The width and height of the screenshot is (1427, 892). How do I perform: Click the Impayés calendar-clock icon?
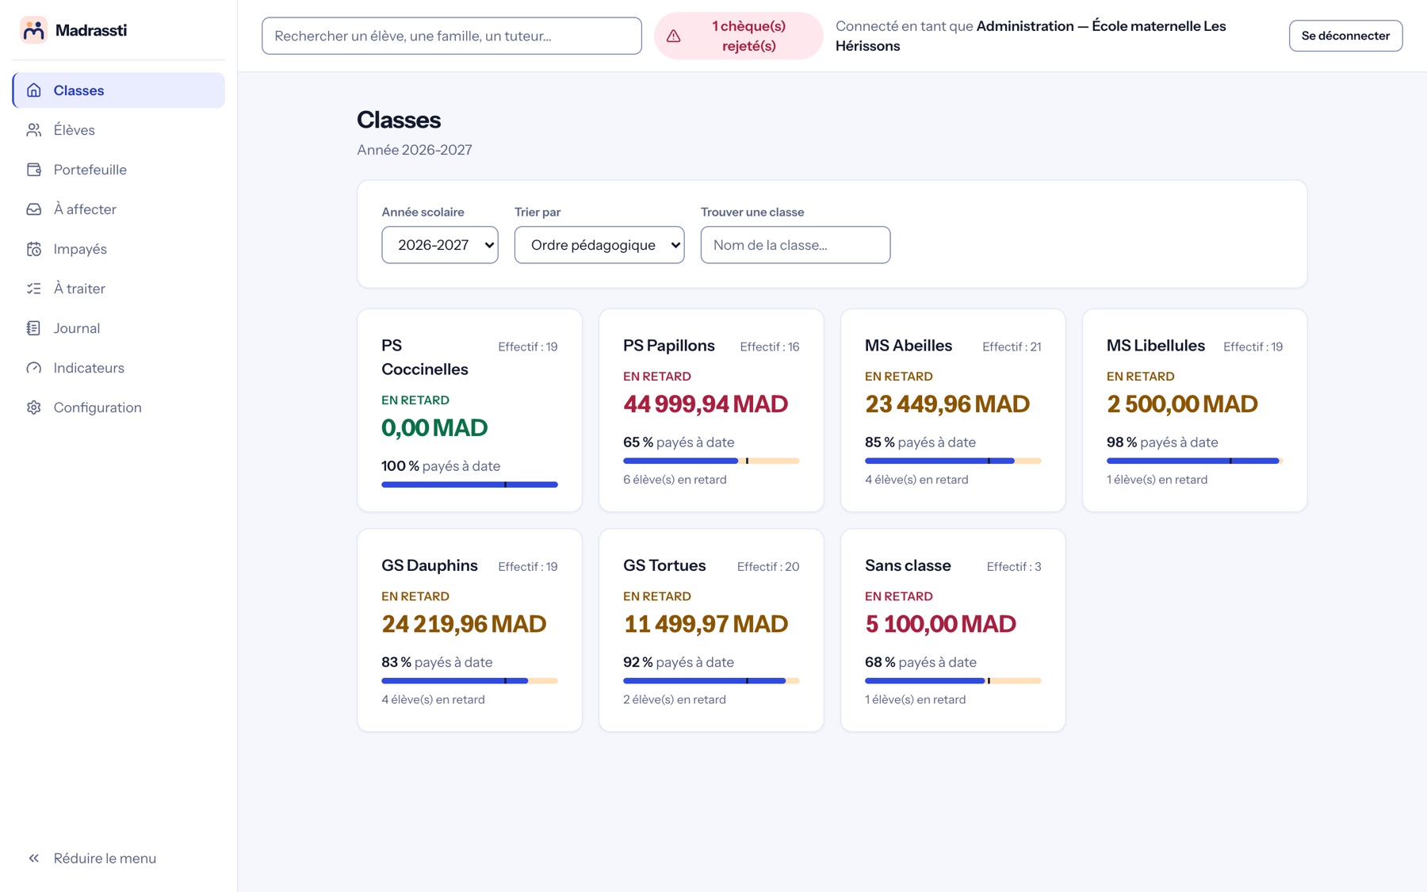tap(34, 249)
